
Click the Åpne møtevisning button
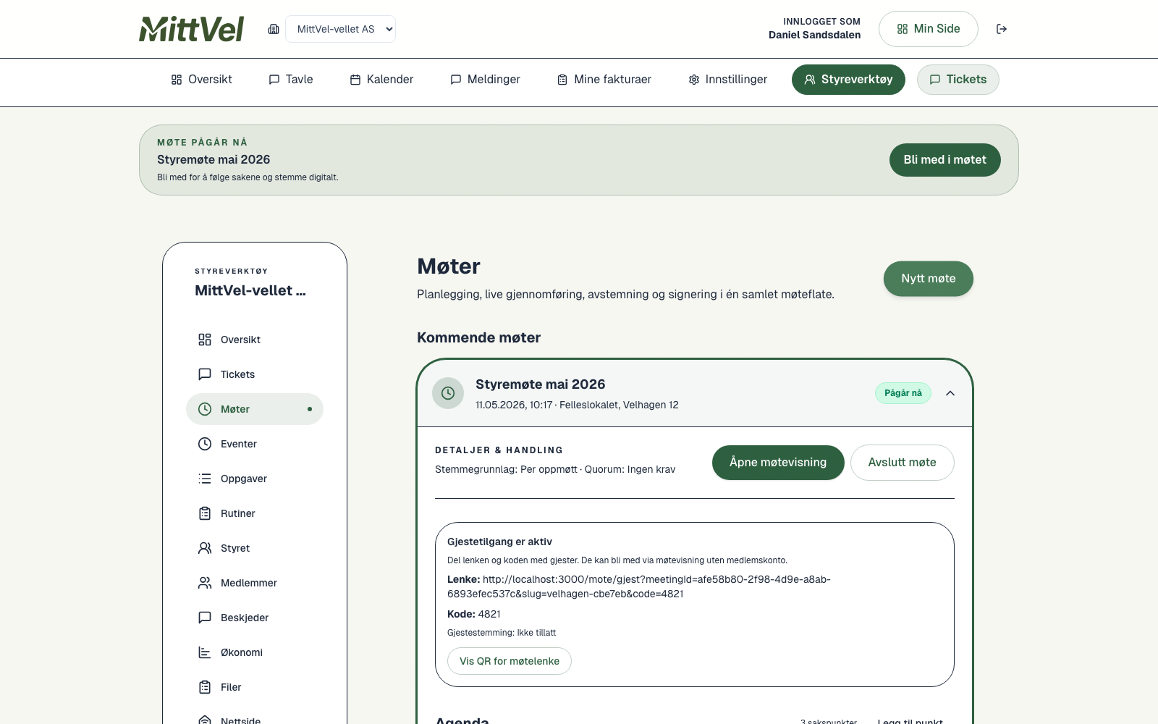tap(778, 463)
